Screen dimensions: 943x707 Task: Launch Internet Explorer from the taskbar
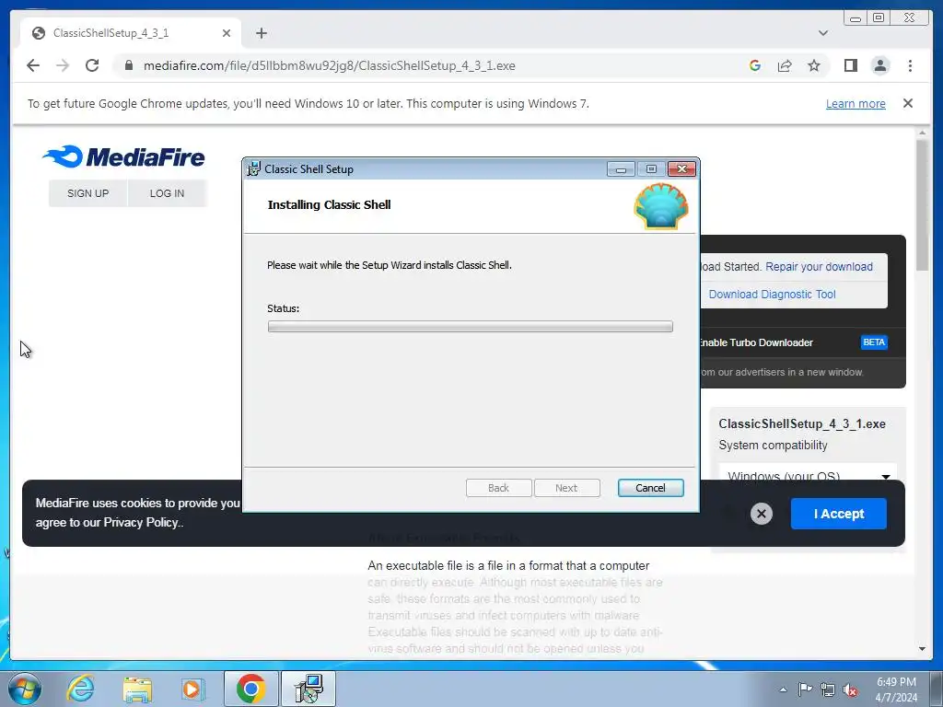(81, 689)
